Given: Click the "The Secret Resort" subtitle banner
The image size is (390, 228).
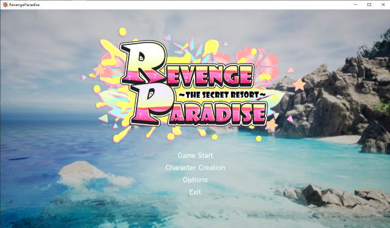Looking at the screenshot, I should tap(222, 94).
